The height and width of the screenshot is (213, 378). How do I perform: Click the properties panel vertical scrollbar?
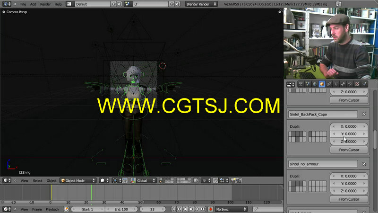point(375,140)
